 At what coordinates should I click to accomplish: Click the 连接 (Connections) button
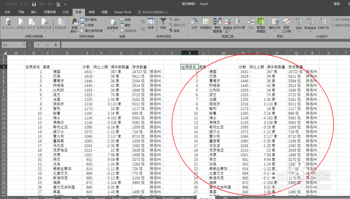(125, 20)
